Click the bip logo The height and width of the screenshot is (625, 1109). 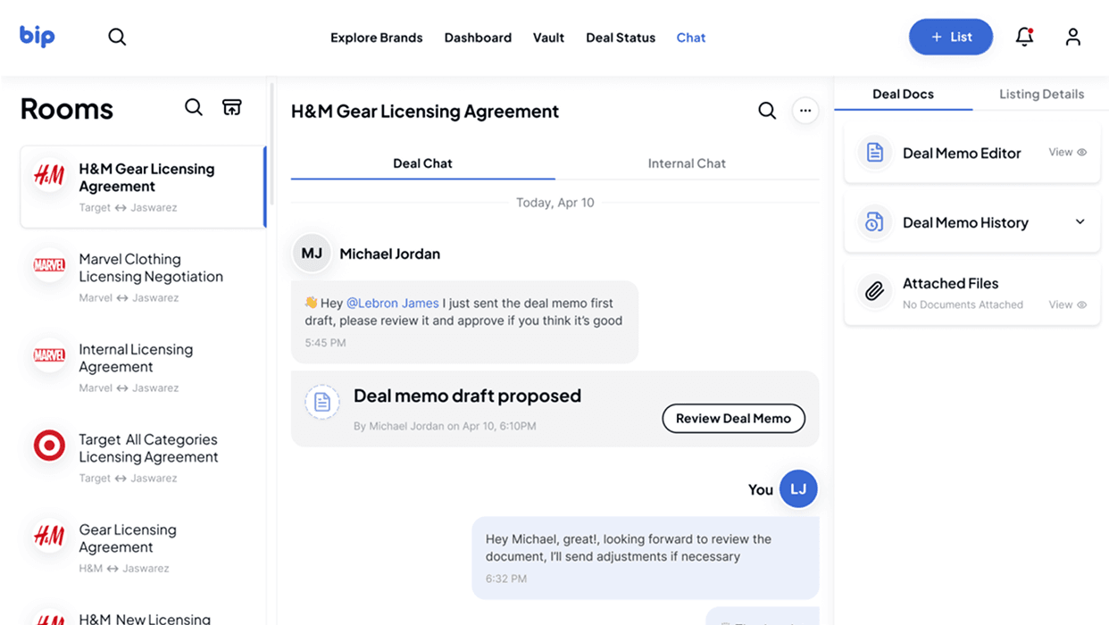click(x=37, y=37)
